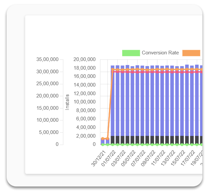This screenshot has width=209, height=191.
Task: Click the 12,00,000 Installs axis value
Action: [x=84, y=94]
